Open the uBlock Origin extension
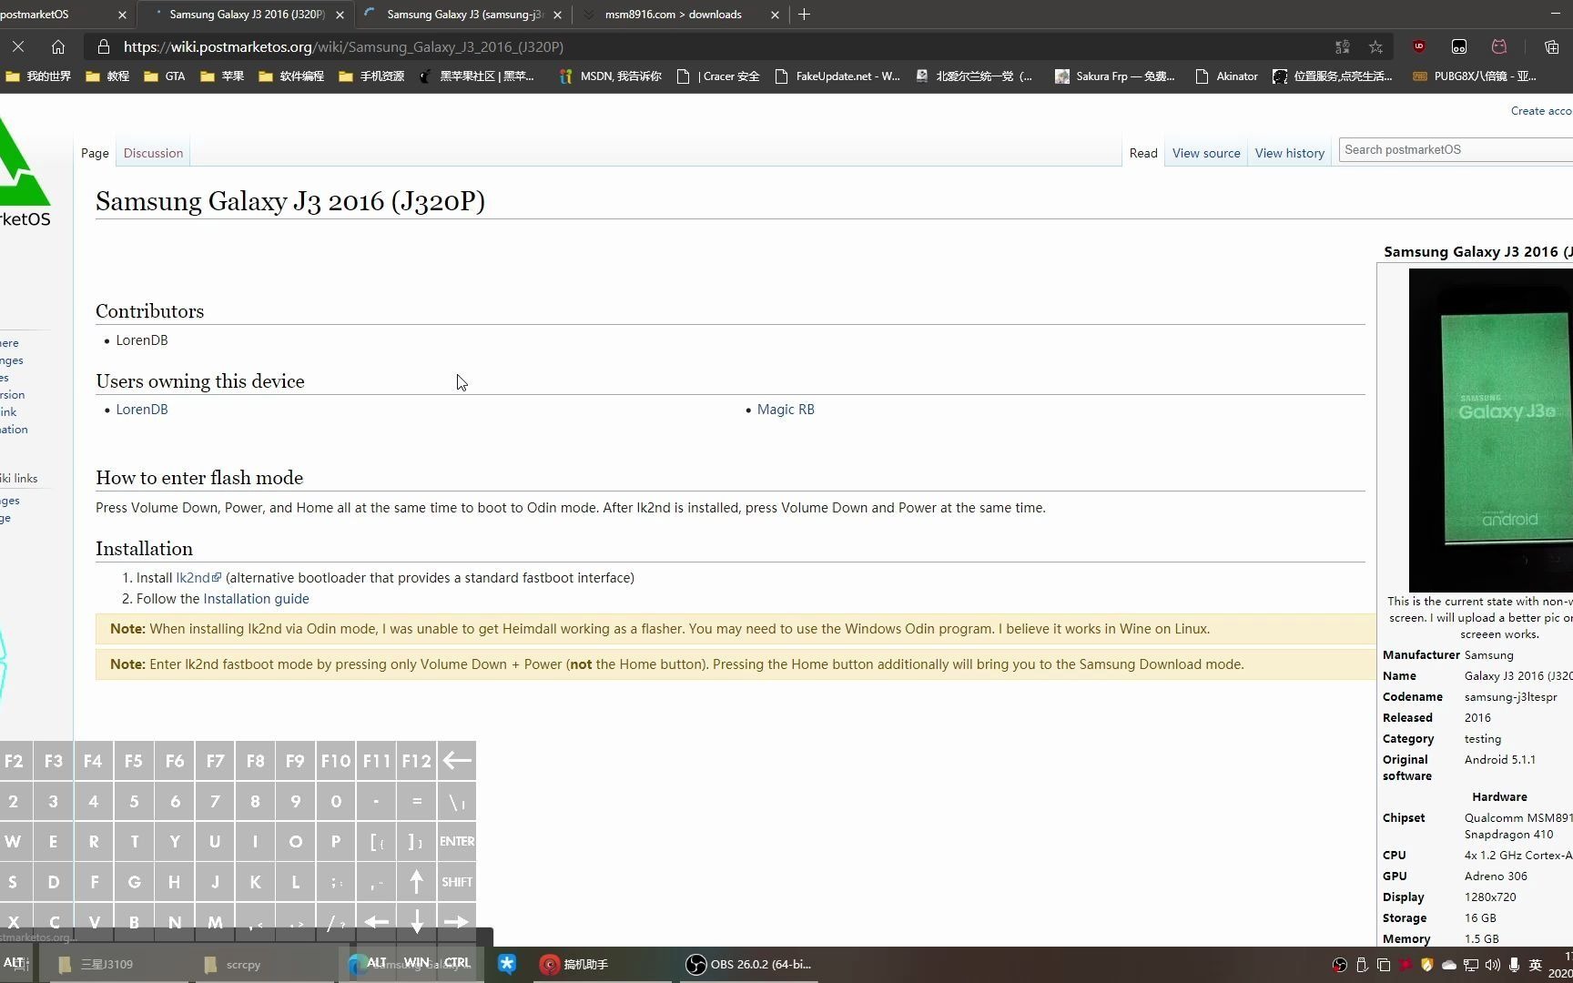This screenshot has width=1573, height=983. pyautogui.click(x=1419, y=46)
